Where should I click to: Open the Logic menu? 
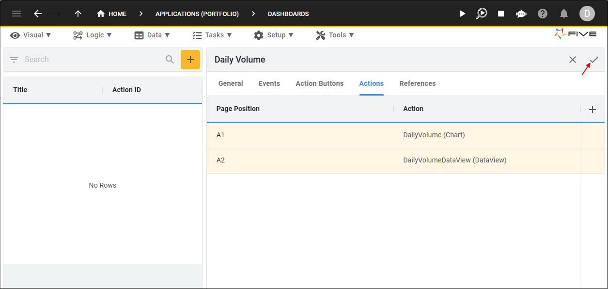(x=93, y=35)
